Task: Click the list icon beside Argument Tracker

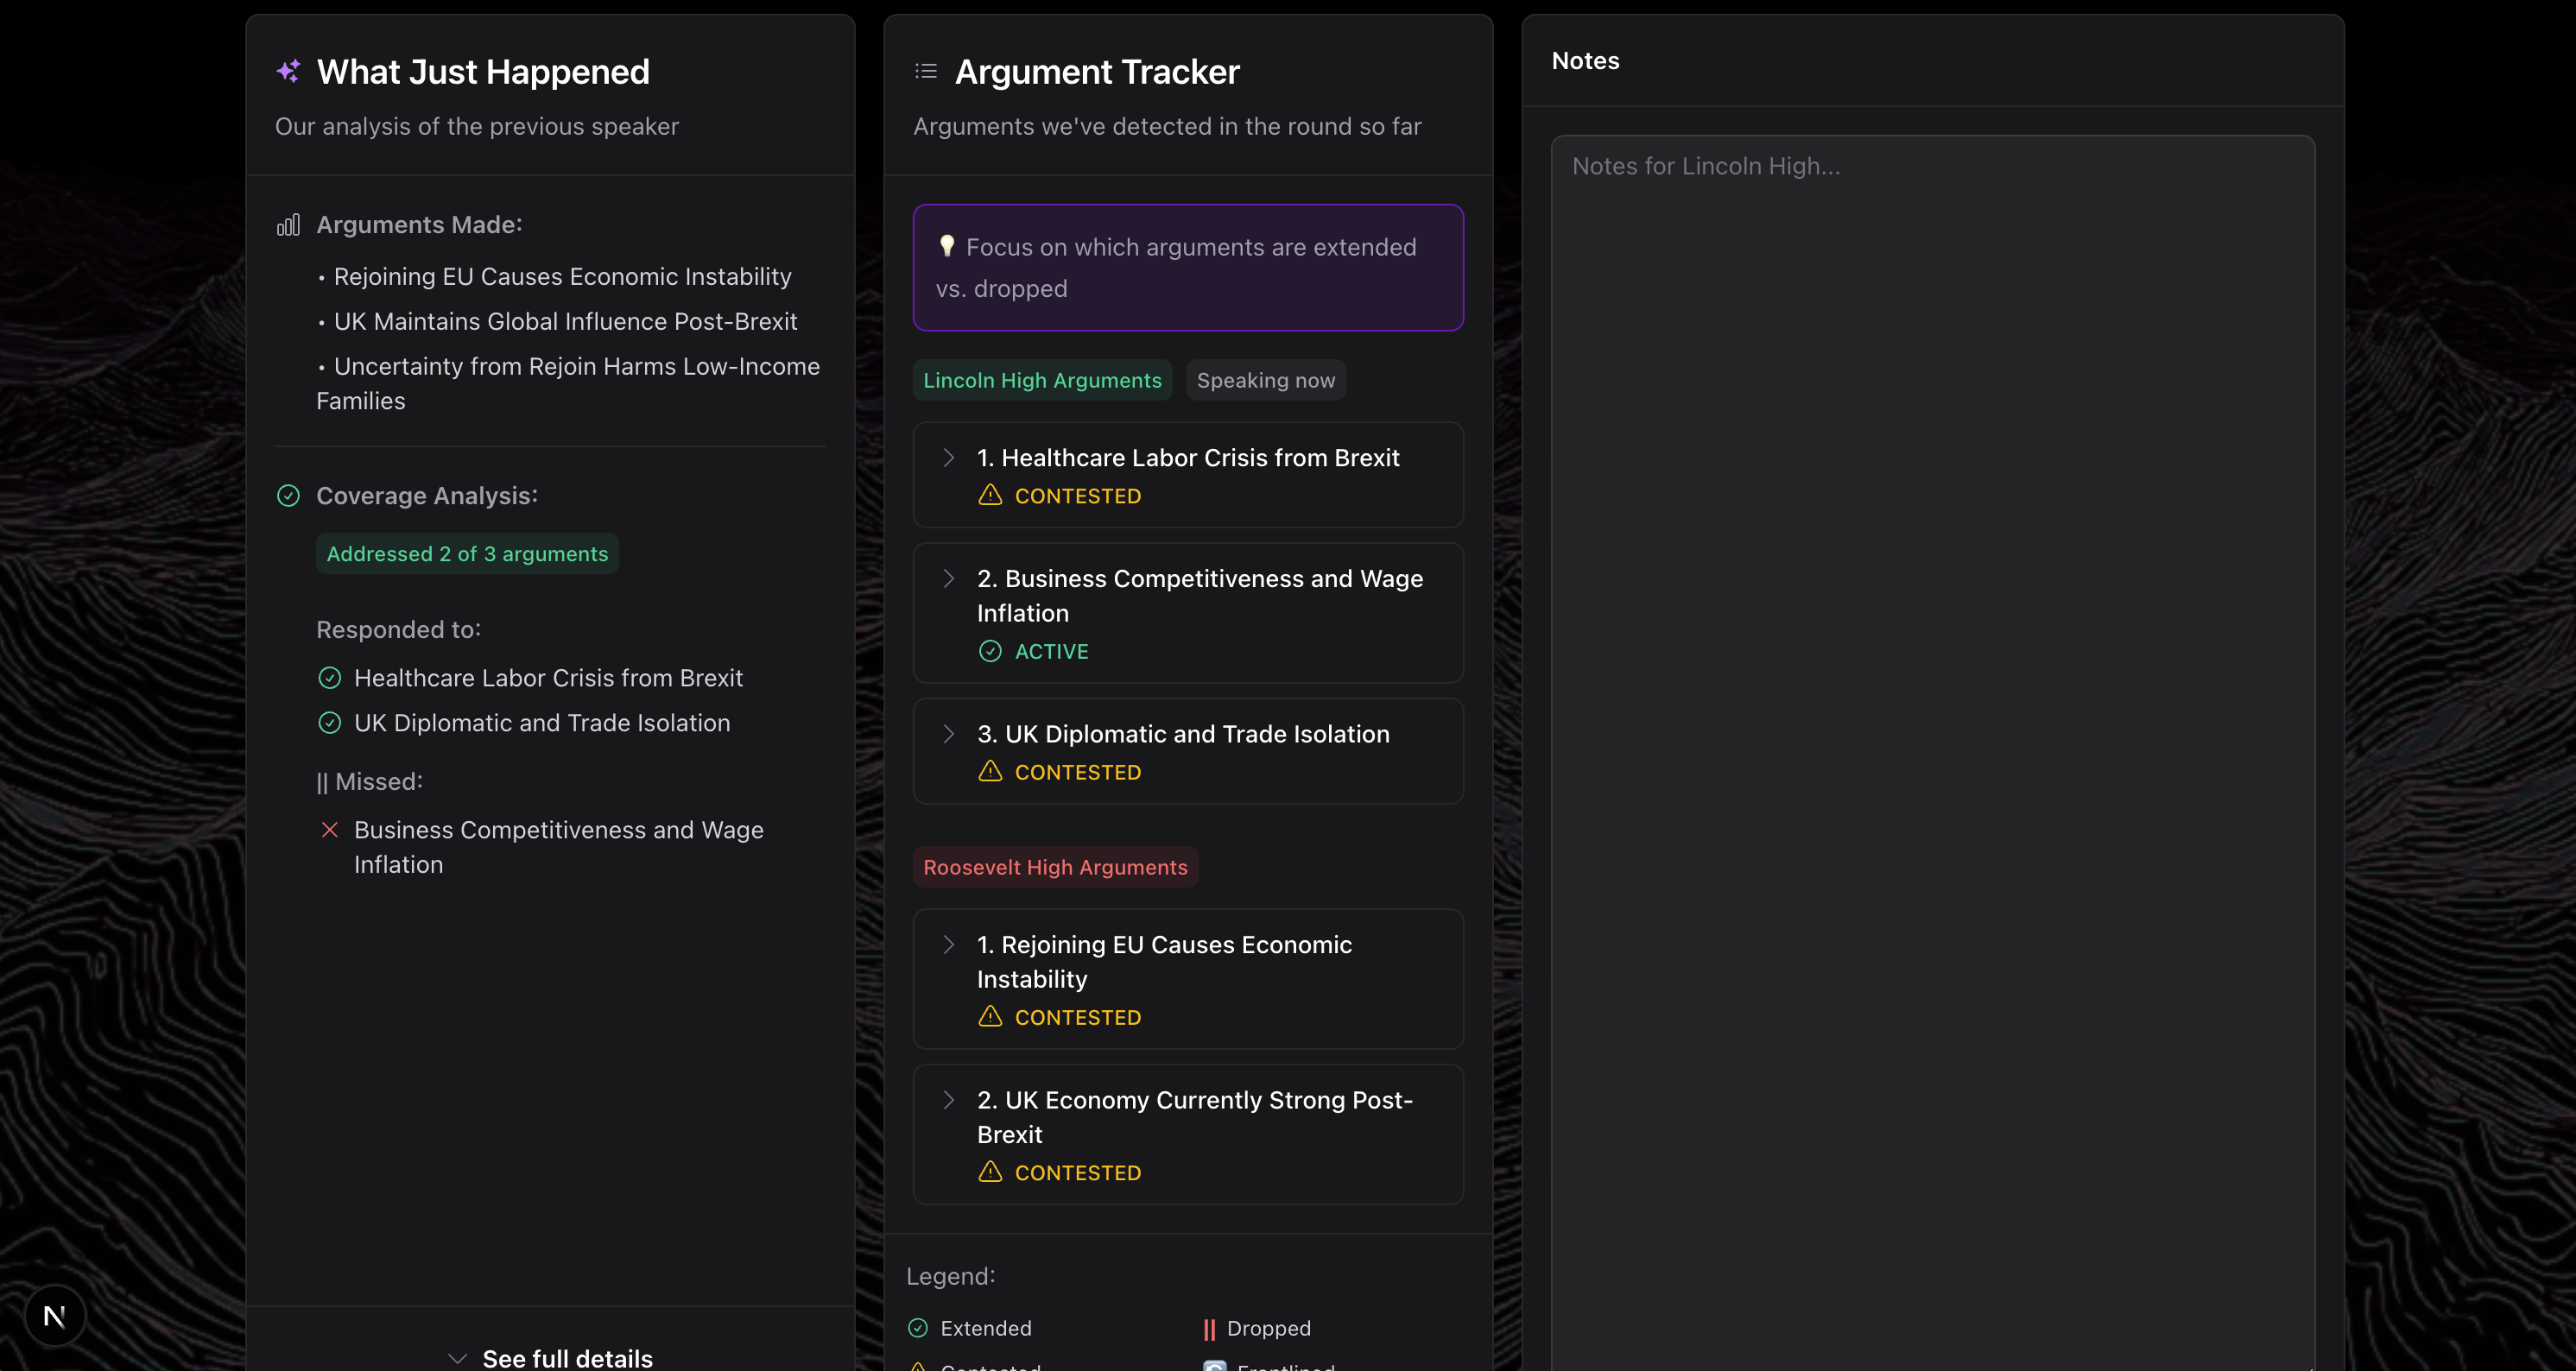Action: [x=926, y=71]
